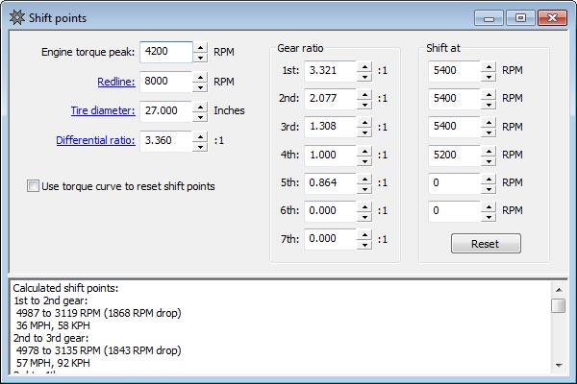Focus the 7th gear ratio field
Image resolution: width=577 pixels, height=384 pixels.
[x=331, y=239]
